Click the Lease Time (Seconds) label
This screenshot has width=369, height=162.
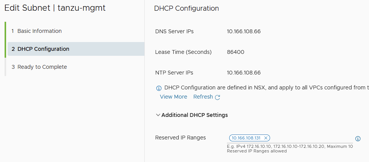pos(183,52)
